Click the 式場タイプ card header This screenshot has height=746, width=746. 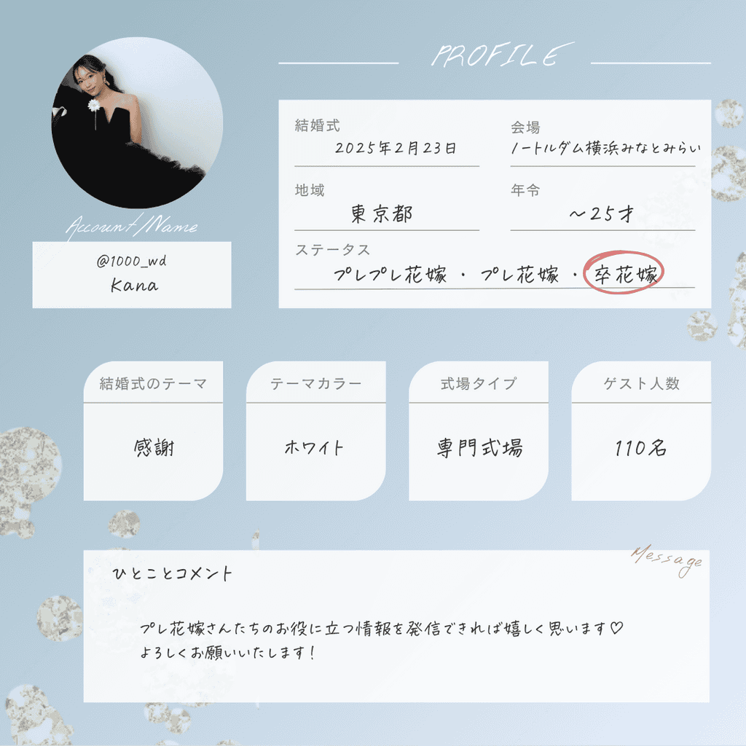tap(479, 383)
